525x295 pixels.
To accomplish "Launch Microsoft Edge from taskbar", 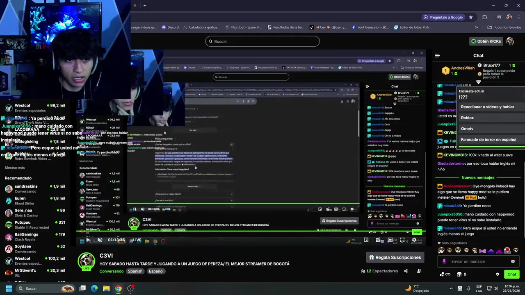I will click(94, 288).
